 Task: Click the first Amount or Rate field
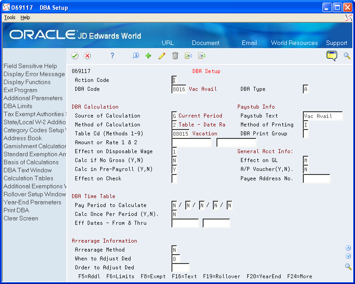(x=192, y=142)
